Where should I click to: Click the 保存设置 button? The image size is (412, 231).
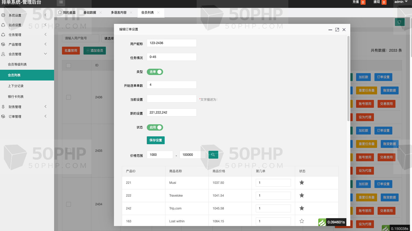156,140
